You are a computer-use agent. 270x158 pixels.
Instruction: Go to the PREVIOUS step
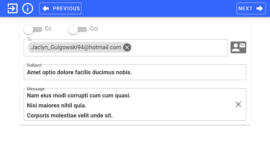coord(60,8)
